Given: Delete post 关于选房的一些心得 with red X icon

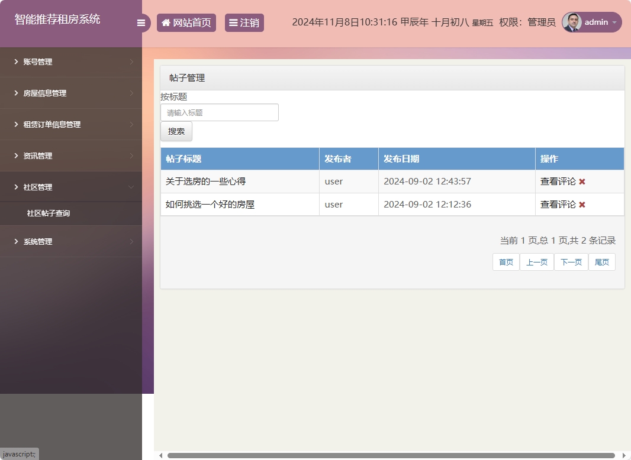Looking at the screenshot, I should [x=581, y=182].
